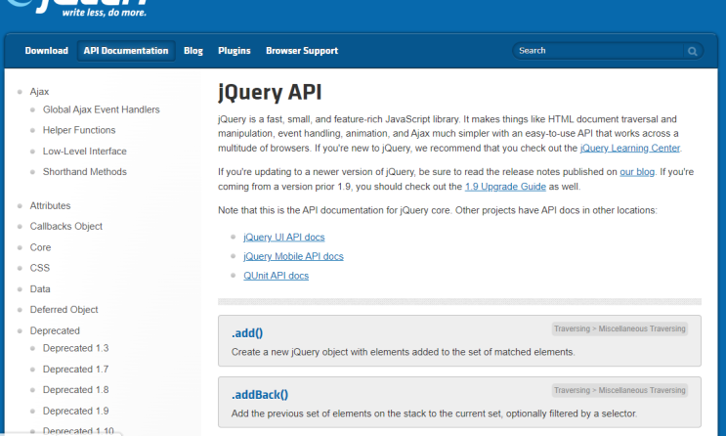Open Browser Support in the nav bar
The image size is (726, 436).
coord(302,51)
